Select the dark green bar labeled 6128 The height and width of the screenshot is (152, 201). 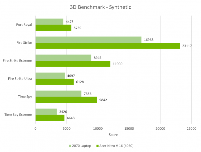(55, 82)
